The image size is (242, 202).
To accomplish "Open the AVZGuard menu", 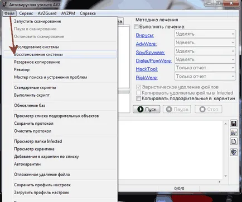I will tap(47, 13).
